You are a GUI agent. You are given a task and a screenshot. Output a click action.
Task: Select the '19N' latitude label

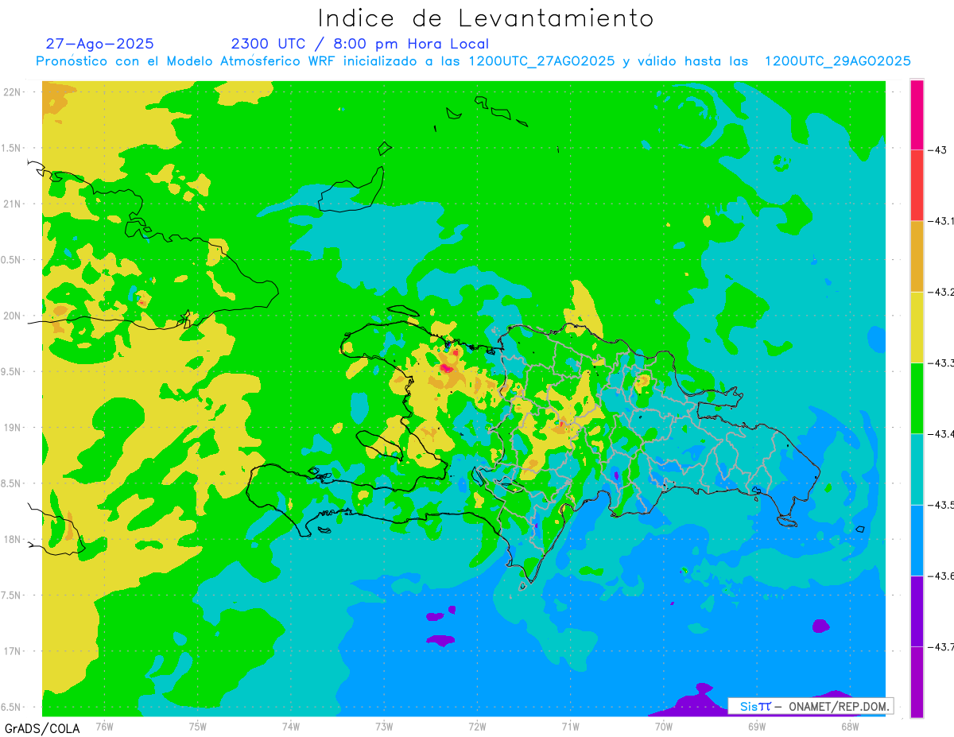[12, 428]
